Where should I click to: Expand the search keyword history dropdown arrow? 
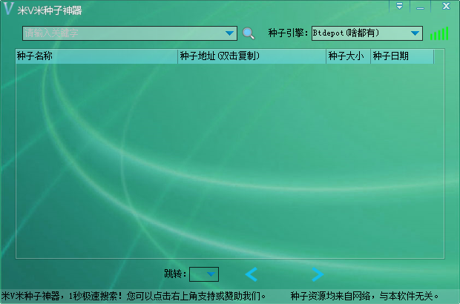click(229, 33)
